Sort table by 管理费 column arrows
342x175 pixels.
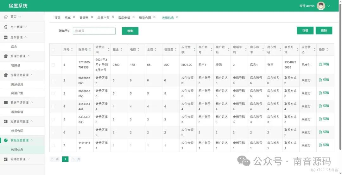[x=176, y=49]
